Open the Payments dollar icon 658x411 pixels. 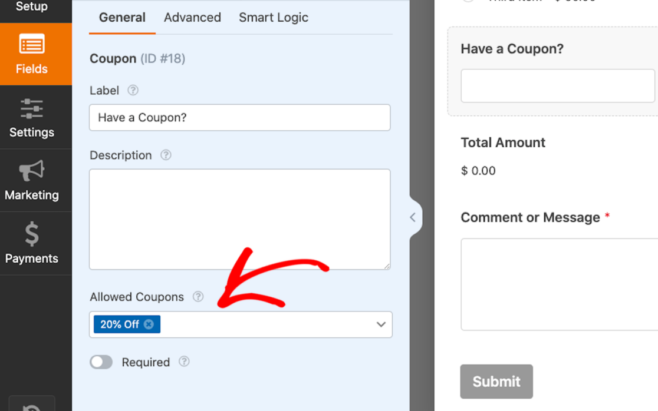[x=32, y=234]
